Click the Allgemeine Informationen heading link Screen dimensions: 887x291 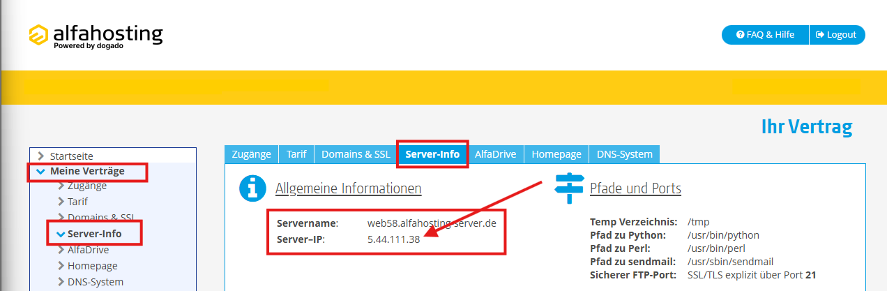348,188
